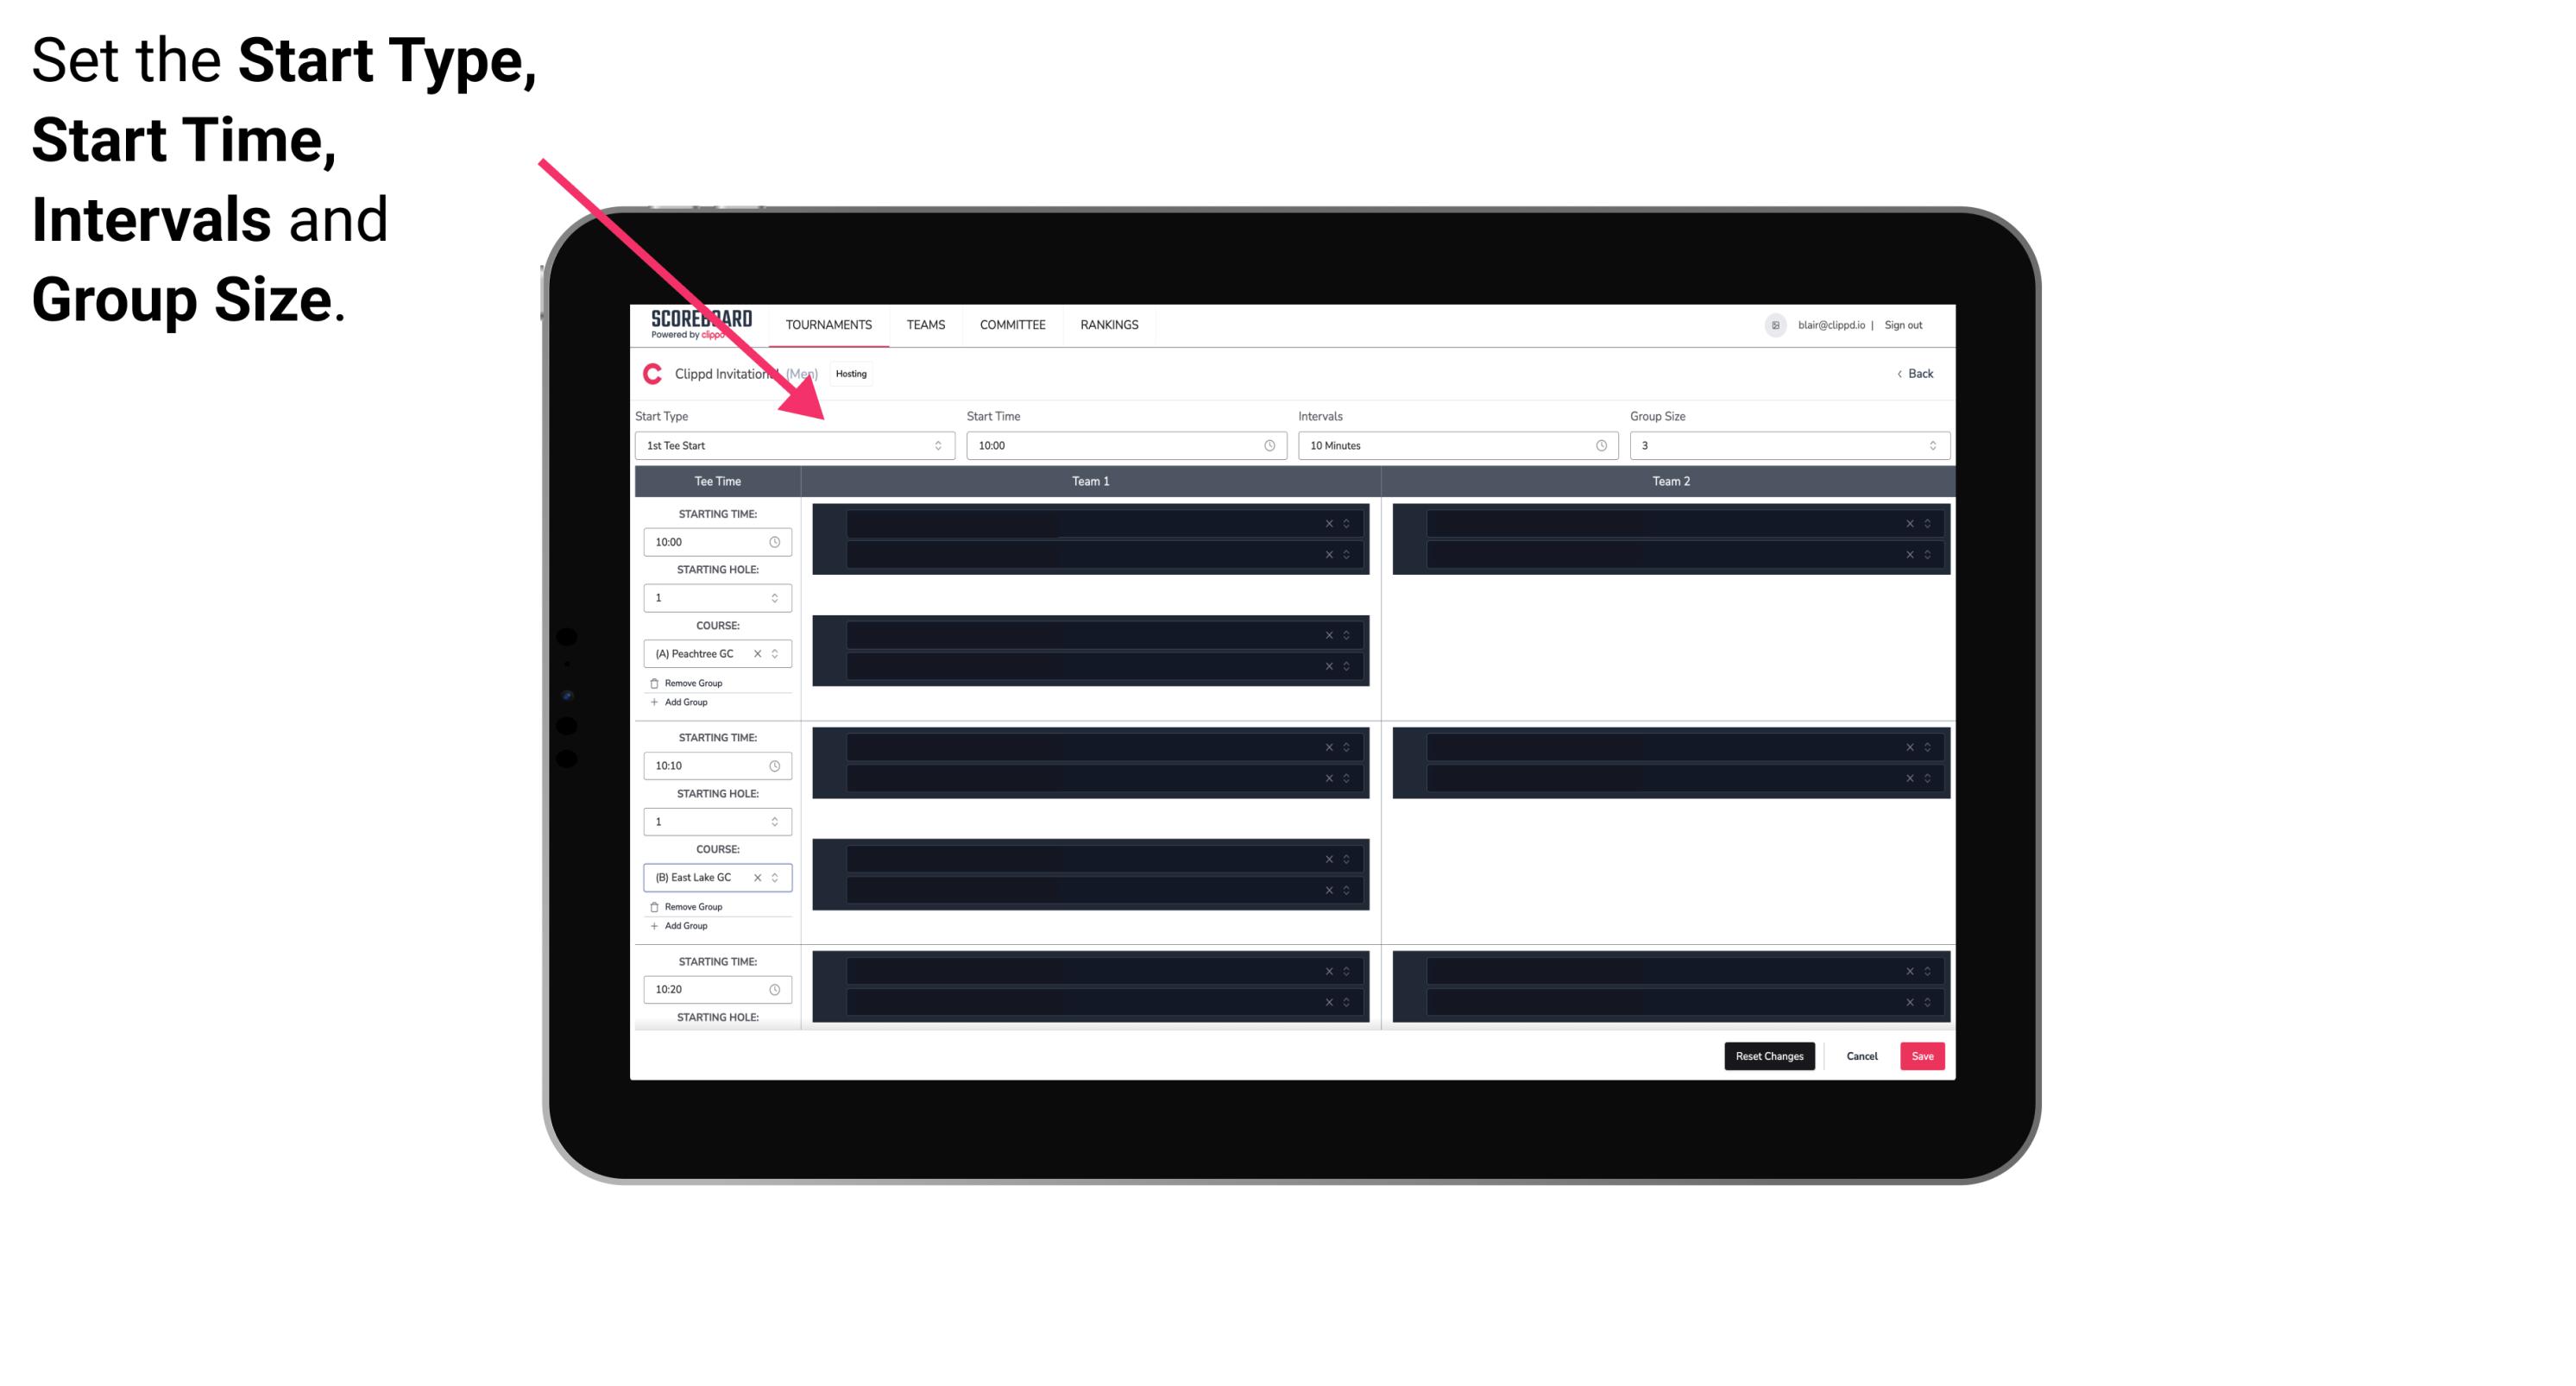2576x1386 pixels.
Task: Click the Clippd C logo icon next to tournament name
Action: (x=650, y=372)
